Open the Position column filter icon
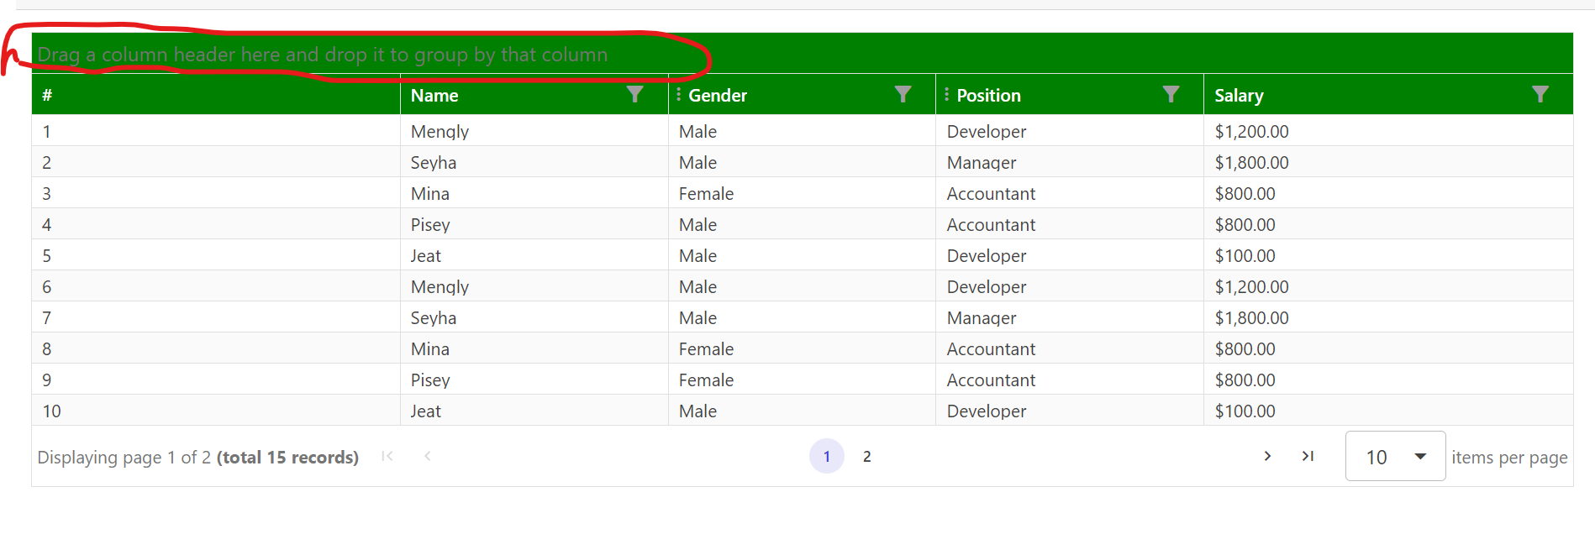Viewport: 1595px width, 555px height. coord(1171,94)
